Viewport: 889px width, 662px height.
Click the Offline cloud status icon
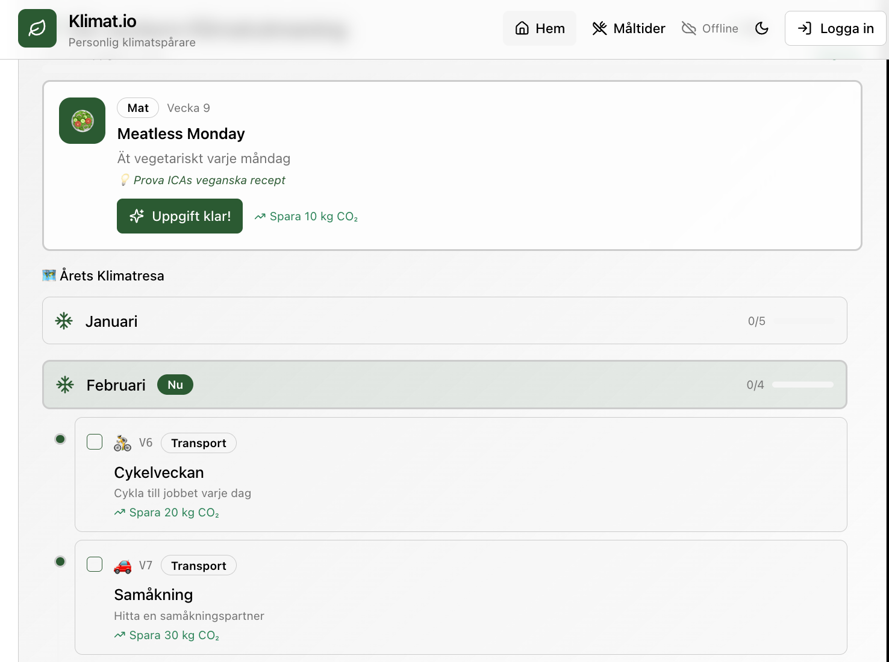[688, 28]
